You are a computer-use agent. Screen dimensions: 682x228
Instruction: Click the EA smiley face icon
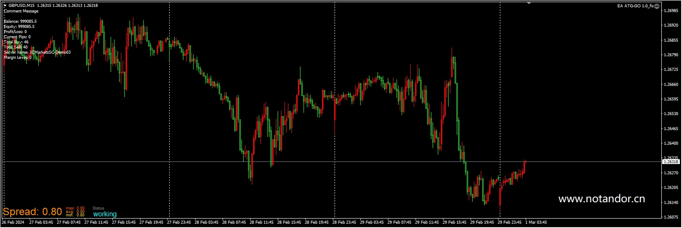[657, 6]
